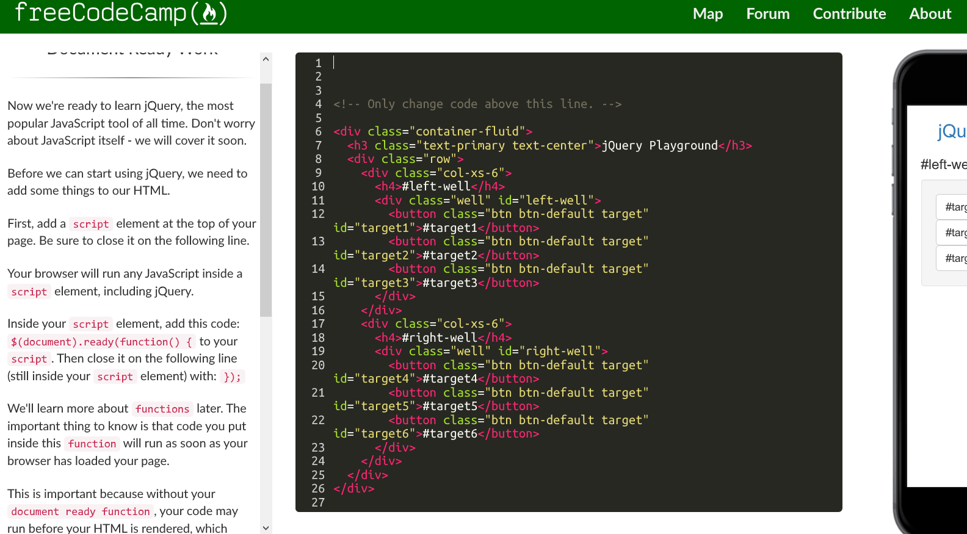Image resolution: width=967 pixels, height=534 pixels.
Task: Click the h3 'jQuery Playground' code line
Action: 549,145
